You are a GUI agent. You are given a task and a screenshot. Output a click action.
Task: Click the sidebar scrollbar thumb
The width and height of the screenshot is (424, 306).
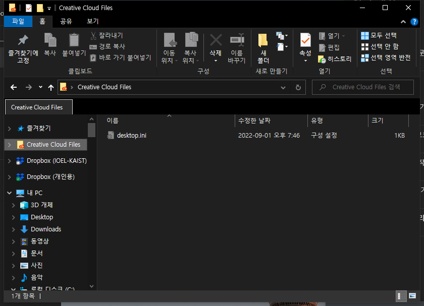(x=92, y=130)
